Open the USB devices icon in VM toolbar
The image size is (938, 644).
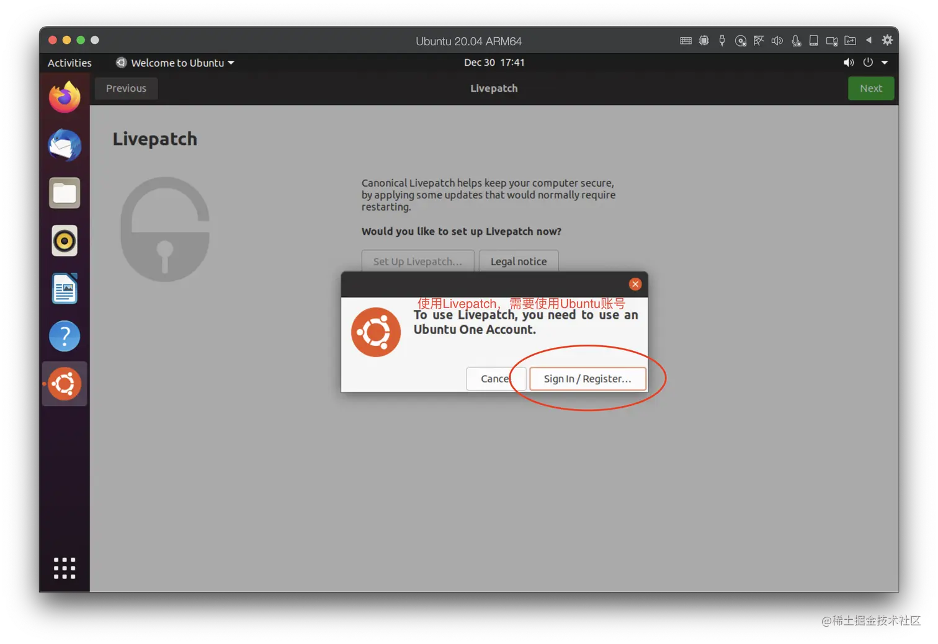721,41
